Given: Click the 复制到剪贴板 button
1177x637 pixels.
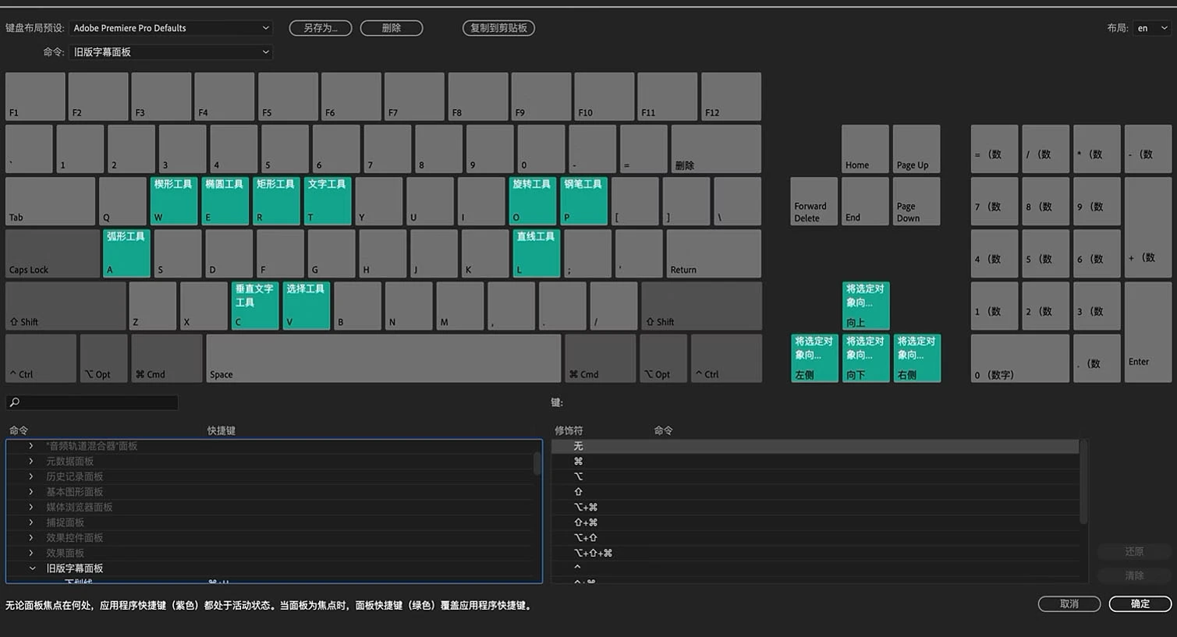Looking at the screenshot, I should [x=498, y=28].
